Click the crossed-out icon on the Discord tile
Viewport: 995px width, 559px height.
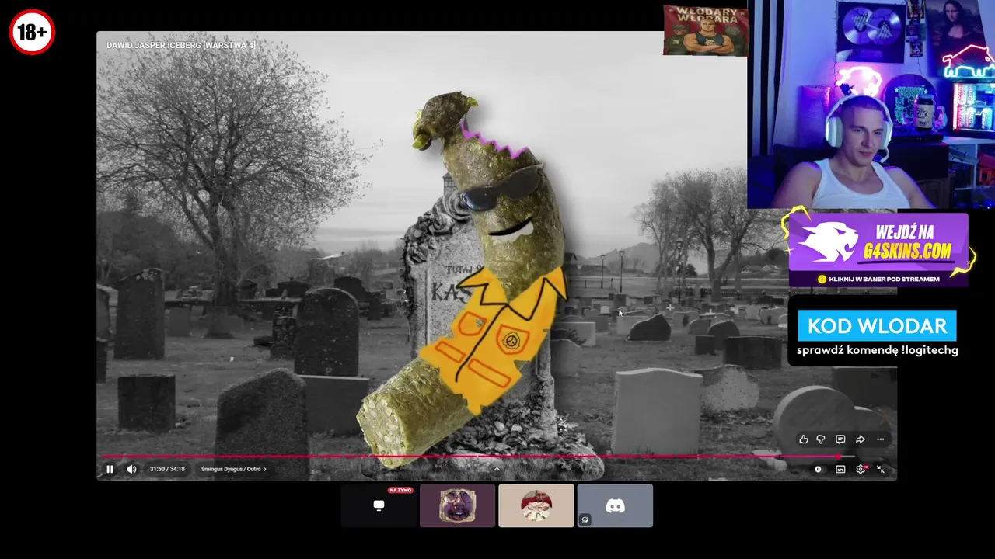(585, 520)
